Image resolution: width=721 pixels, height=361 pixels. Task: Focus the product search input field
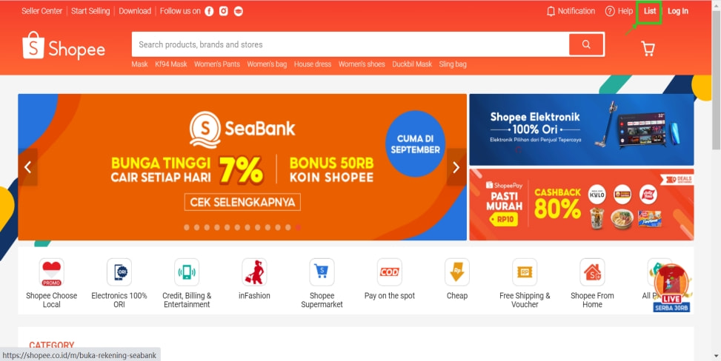(350, 44)
